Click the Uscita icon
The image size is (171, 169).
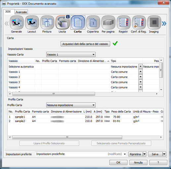coord(63,23)
